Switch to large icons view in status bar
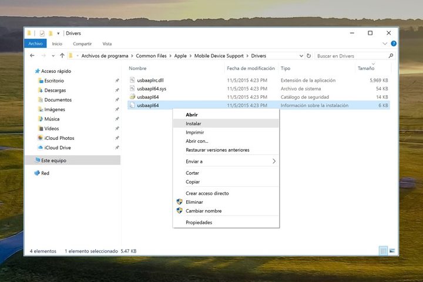Viewport: 423px width, 282px height. tap(392, 251)
